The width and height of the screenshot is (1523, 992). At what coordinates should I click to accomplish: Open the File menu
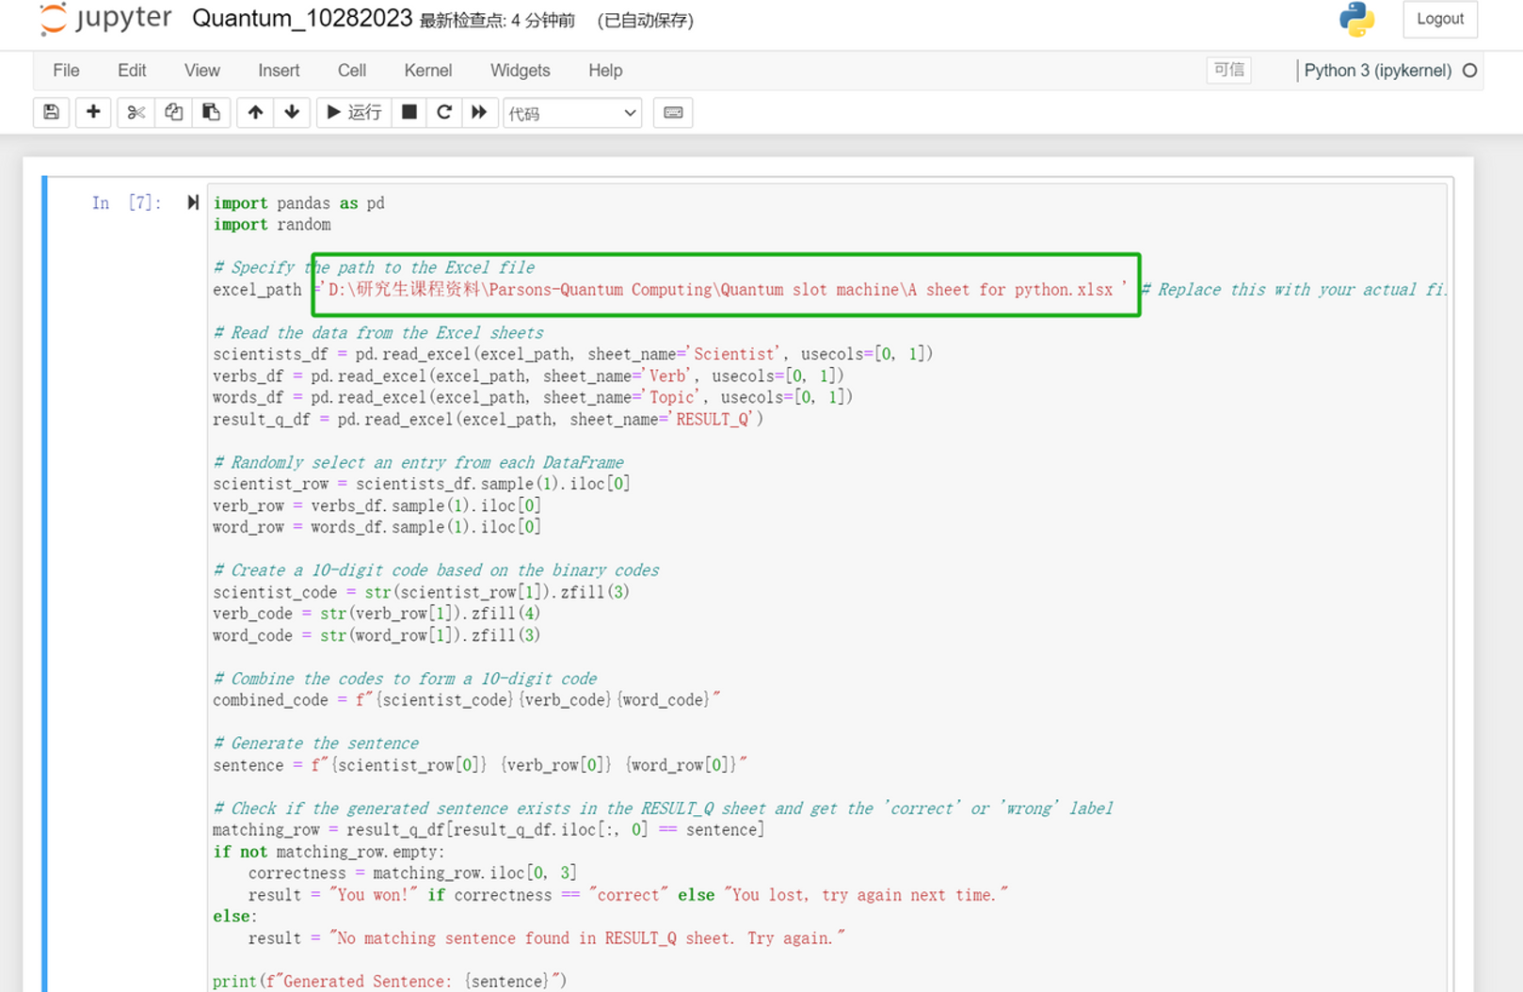click(x=66, y=71)
